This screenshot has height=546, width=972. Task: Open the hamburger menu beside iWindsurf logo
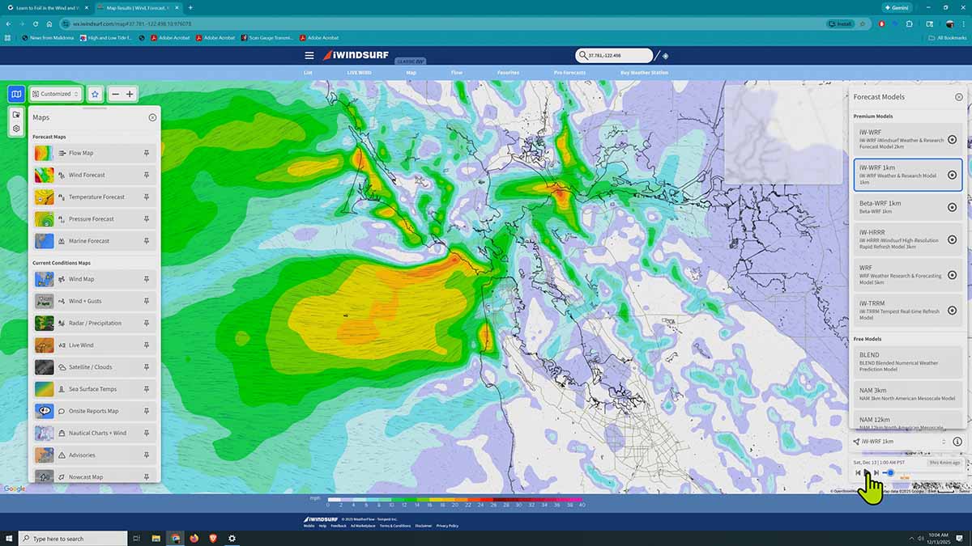[309, 56]
